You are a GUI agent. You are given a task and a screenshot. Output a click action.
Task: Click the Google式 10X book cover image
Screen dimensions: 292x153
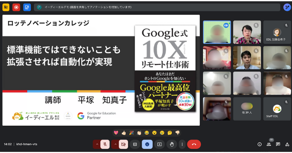pyautogui.click(x=165, y=69)
